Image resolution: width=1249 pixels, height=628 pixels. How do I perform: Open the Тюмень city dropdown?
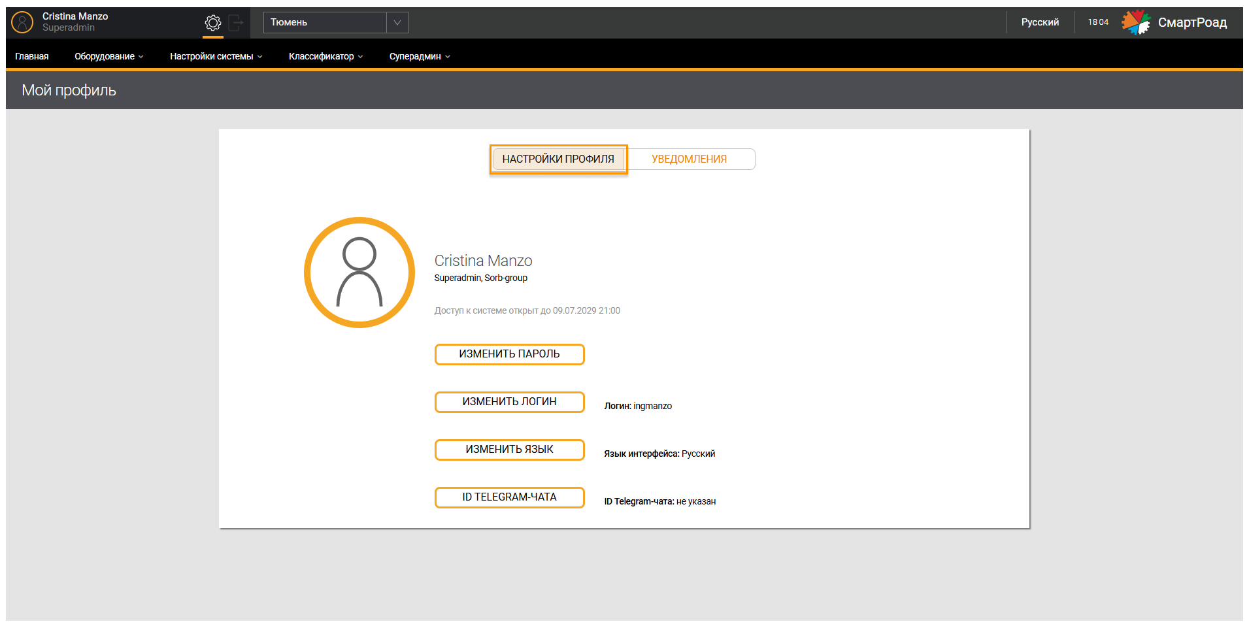[336, 22]
